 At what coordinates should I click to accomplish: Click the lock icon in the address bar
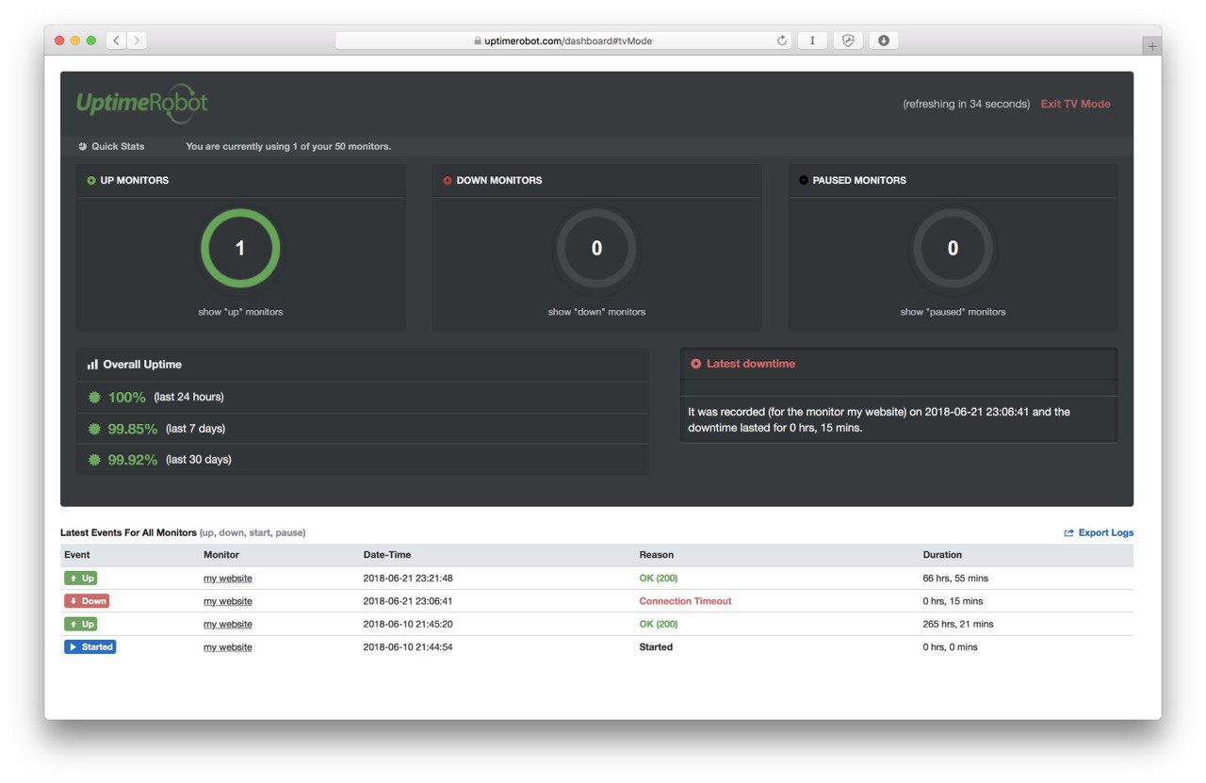(x=478, y=41)
